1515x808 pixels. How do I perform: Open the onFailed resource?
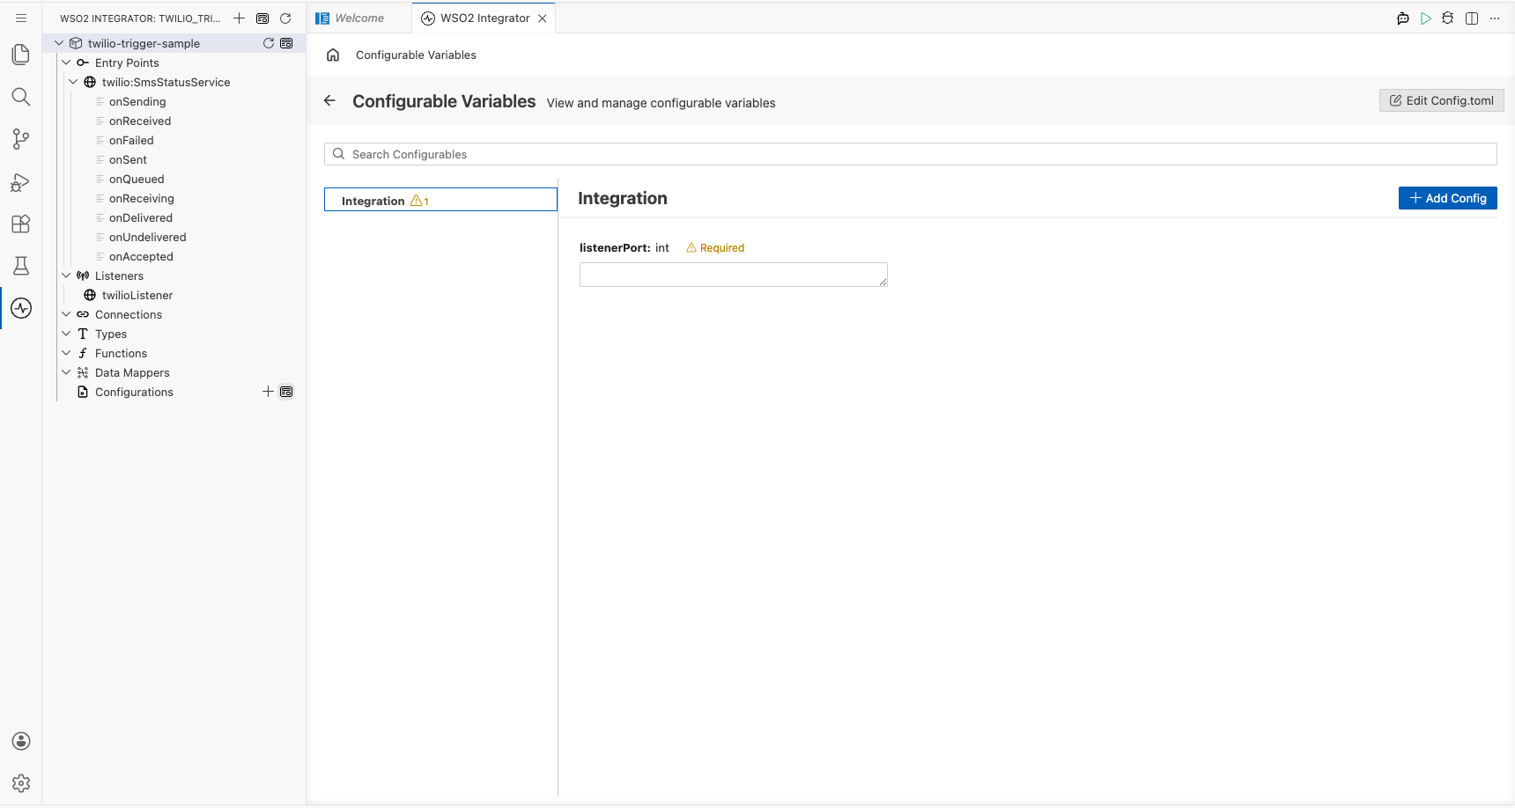[131, 140]
